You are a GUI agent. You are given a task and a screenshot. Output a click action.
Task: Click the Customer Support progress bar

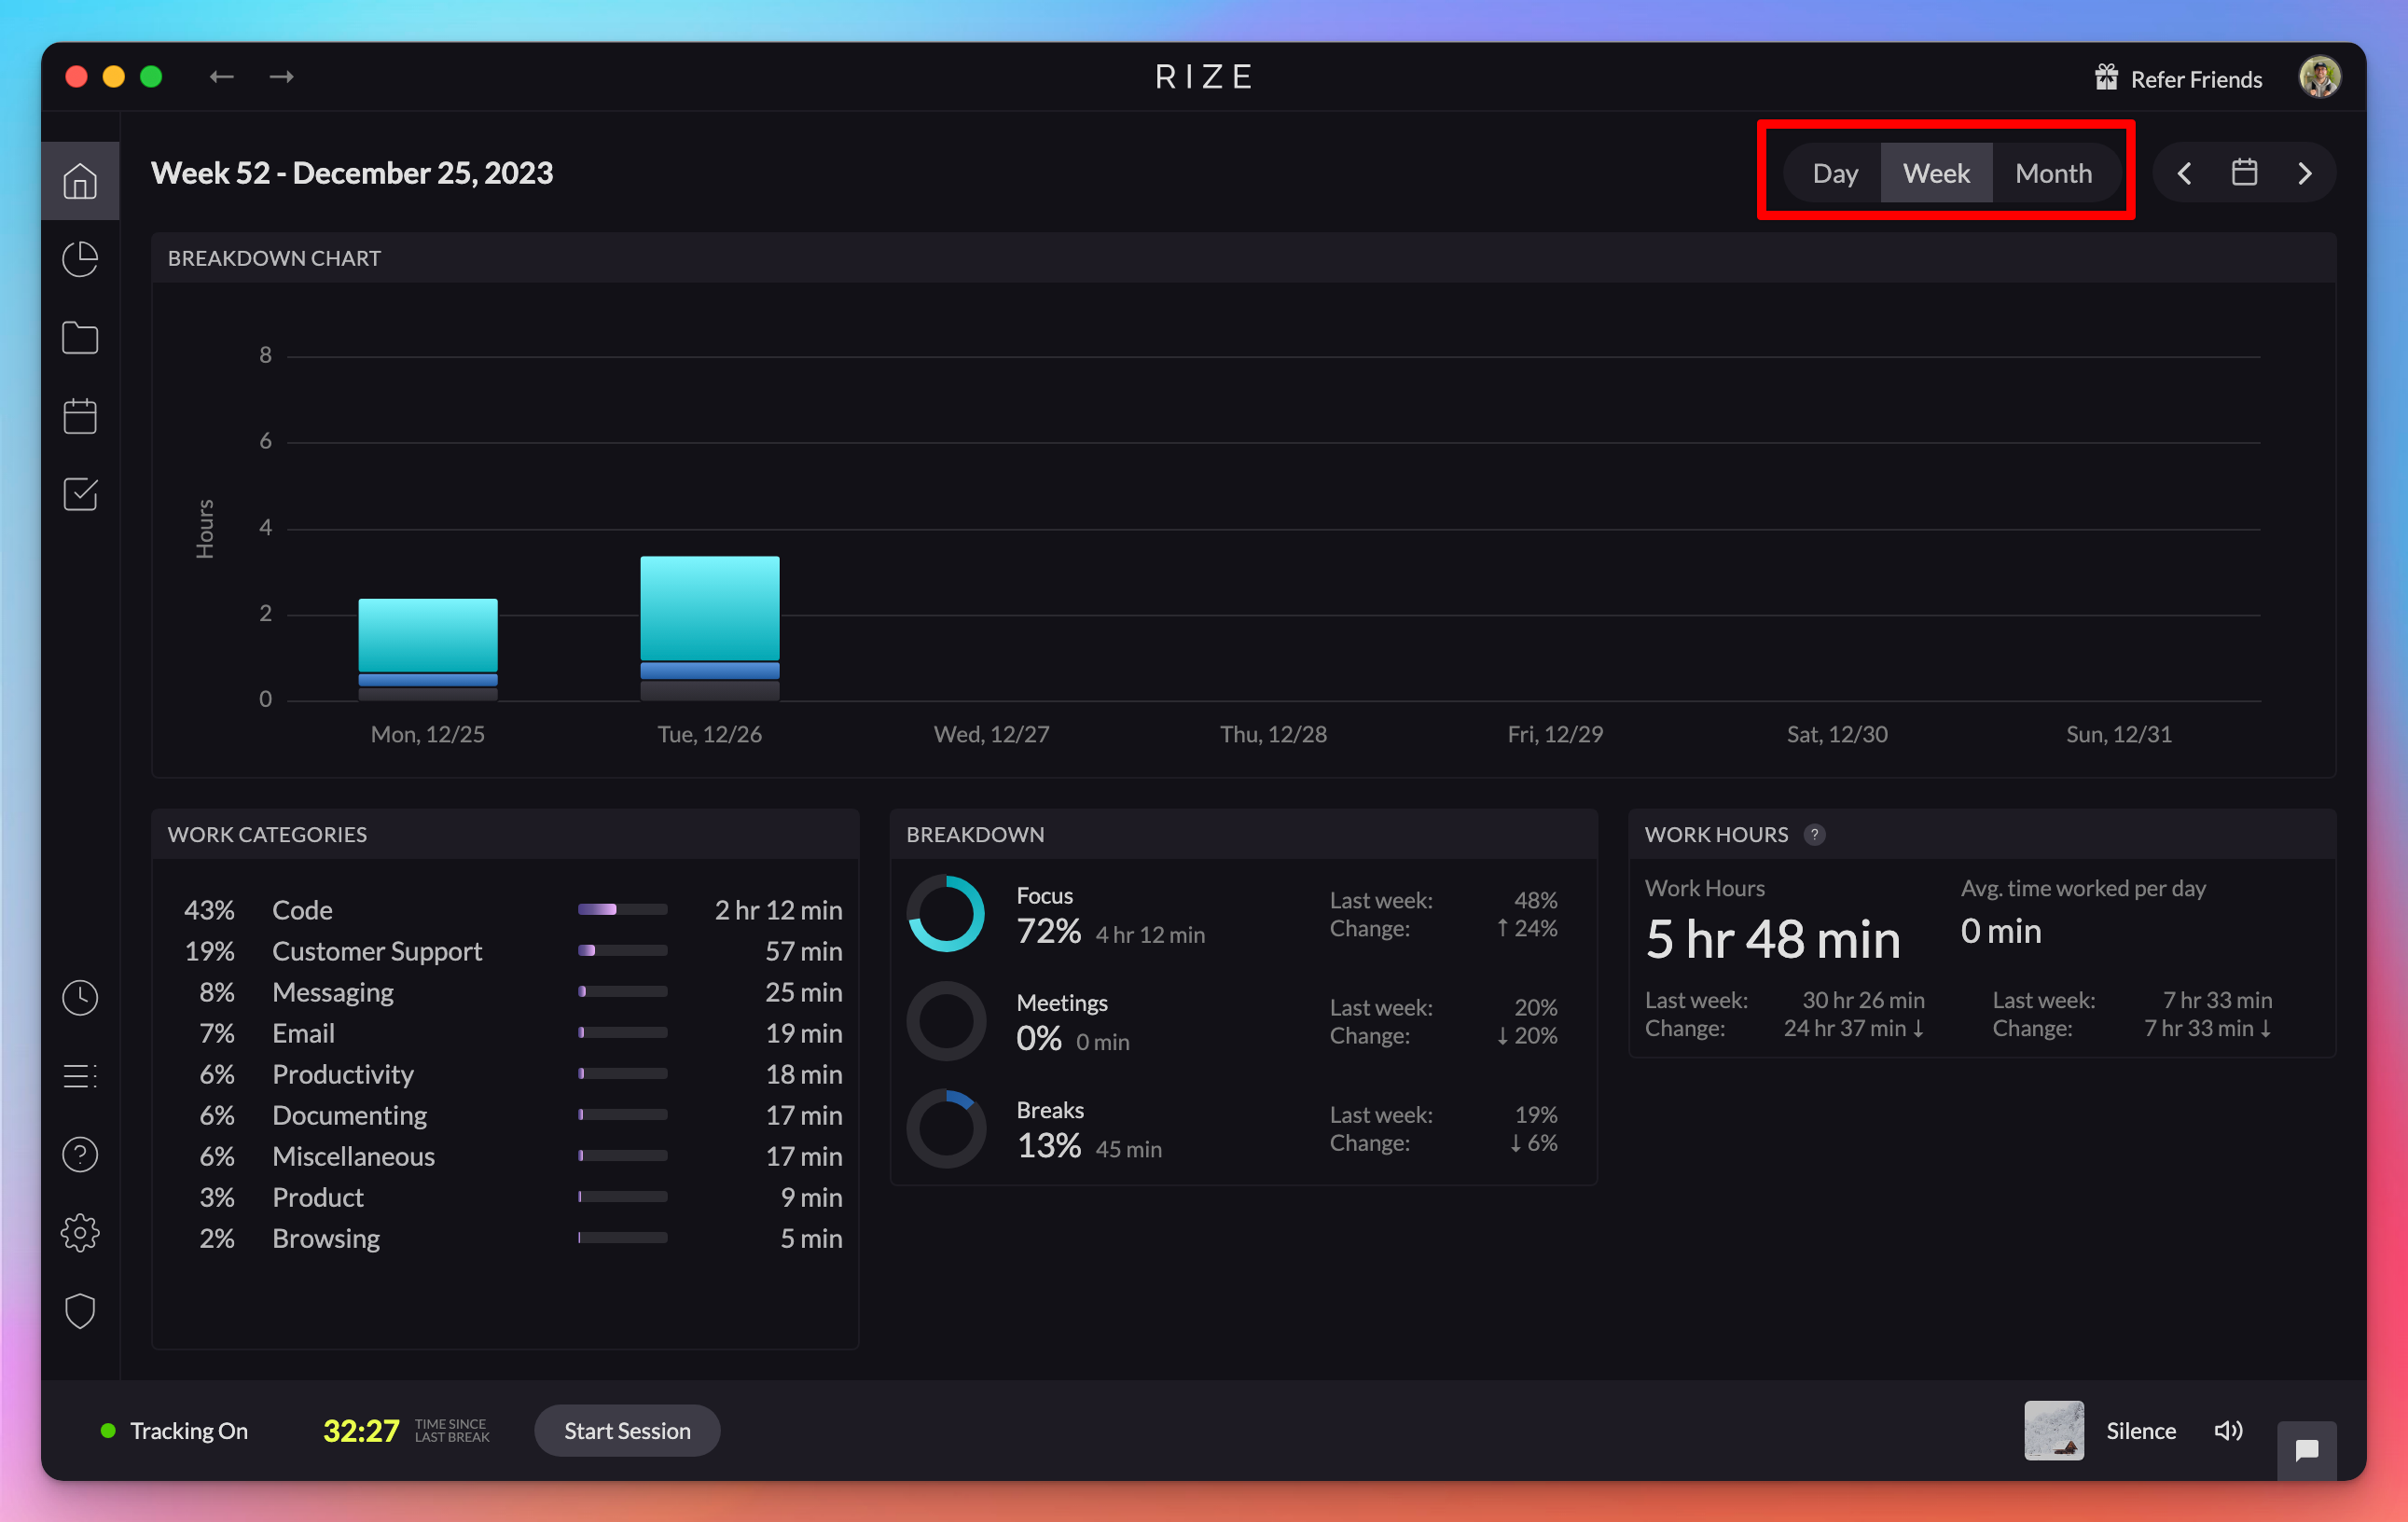click(x=622, y=950)
